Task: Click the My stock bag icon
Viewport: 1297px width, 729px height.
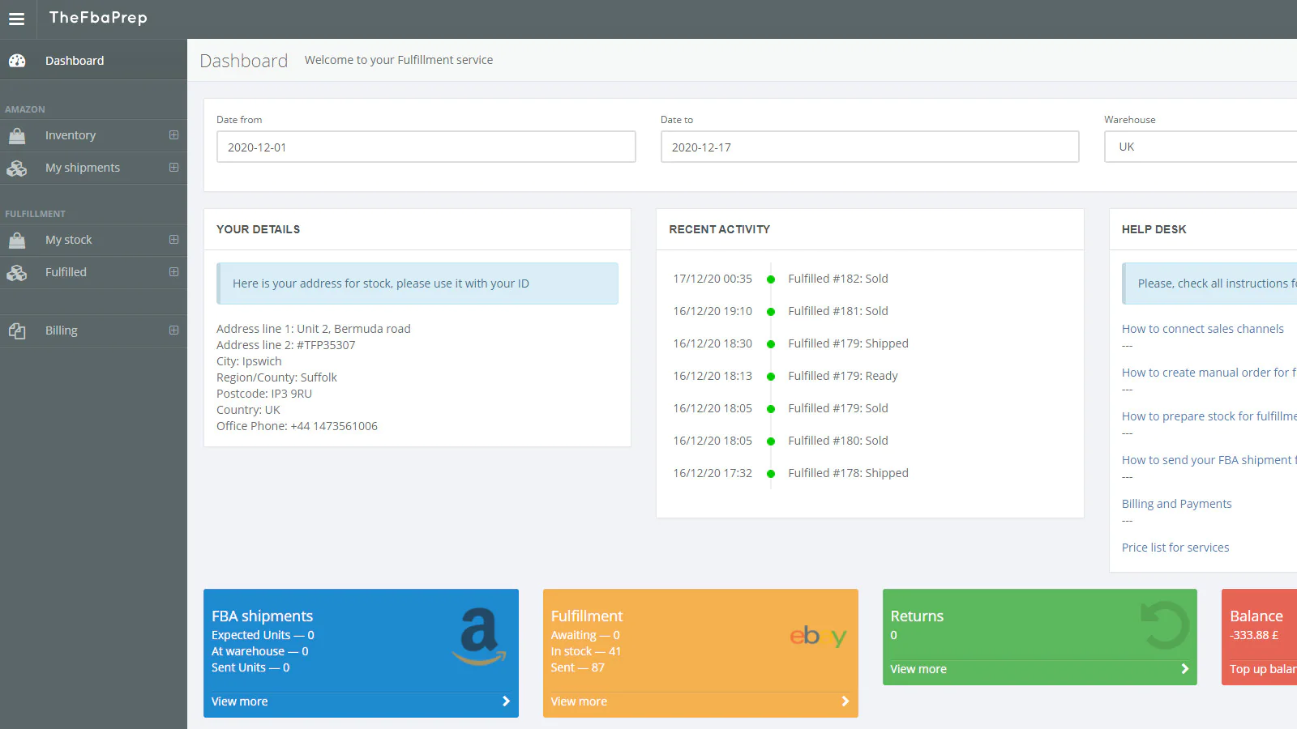Action: [17, 240]
